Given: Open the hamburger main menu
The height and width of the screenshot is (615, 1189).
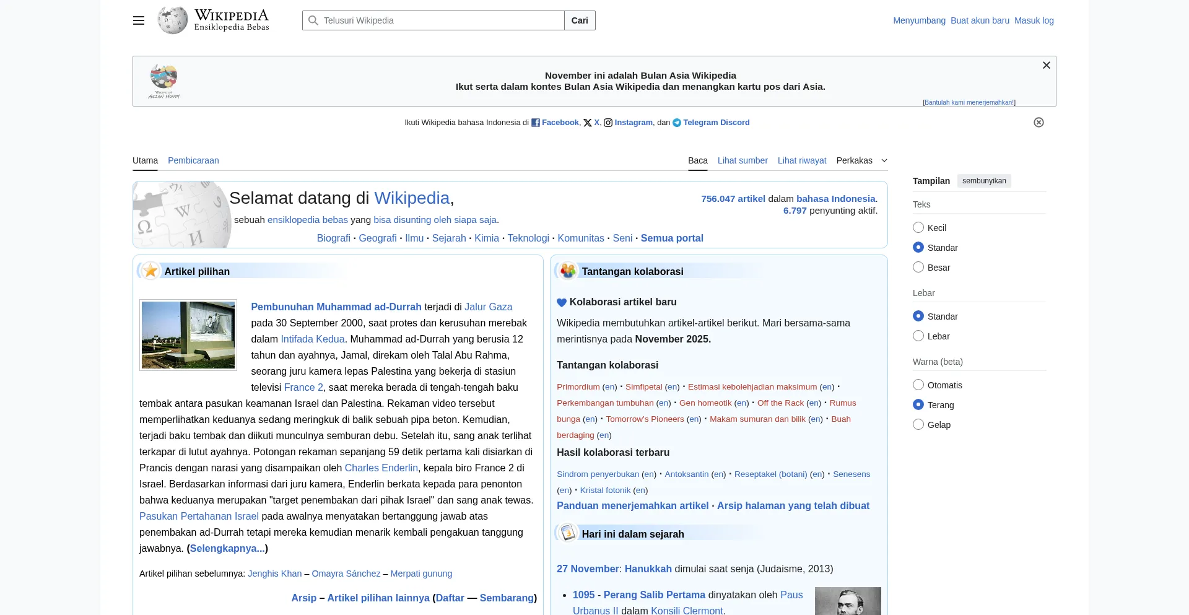Looking at the screenshot, I should click(139, 20).
